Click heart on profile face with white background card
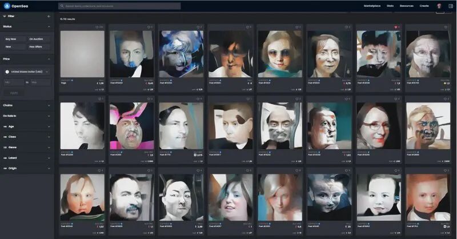 [x=99, y=99]
